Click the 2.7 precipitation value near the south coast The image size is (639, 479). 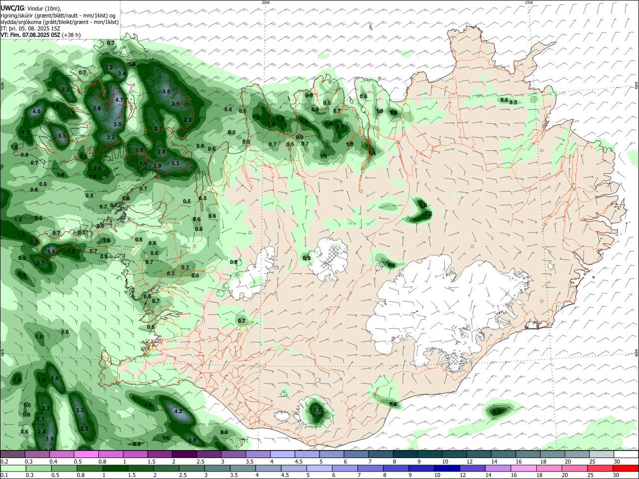[x=317, y=410]
